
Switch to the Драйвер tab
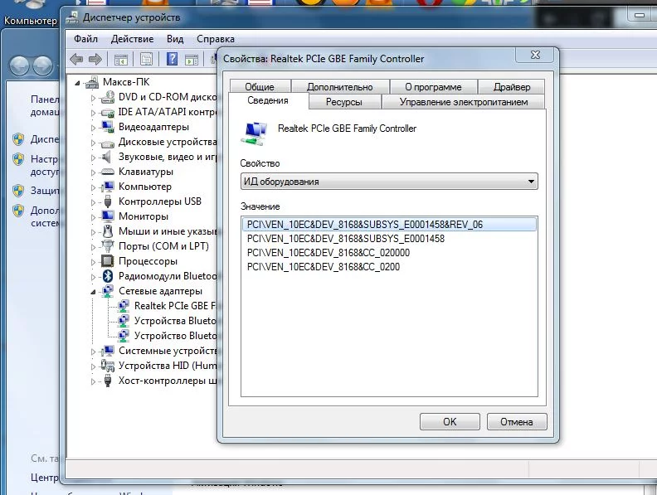click(x=511, y=86)
